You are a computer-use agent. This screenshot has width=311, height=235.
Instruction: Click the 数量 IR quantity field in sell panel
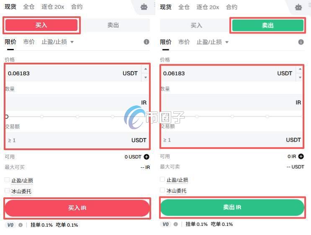pos(232,102)
